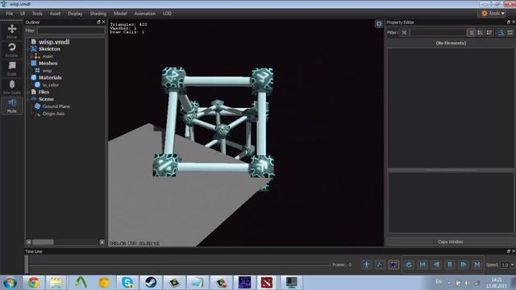Open the Speed dropdown
The image size is (516, 290).
coord(507,265)
